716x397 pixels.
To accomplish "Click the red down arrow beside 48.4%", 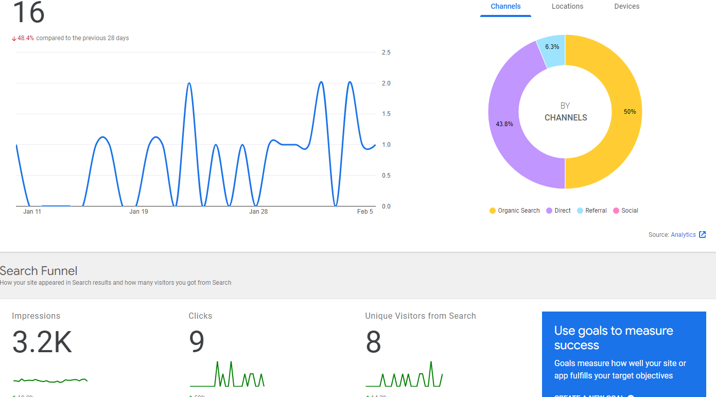I will point(14,38).
